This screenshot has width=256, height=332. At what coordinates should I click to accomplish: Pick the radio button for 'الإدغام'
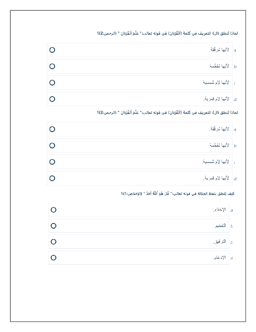(x=53, y=258)
